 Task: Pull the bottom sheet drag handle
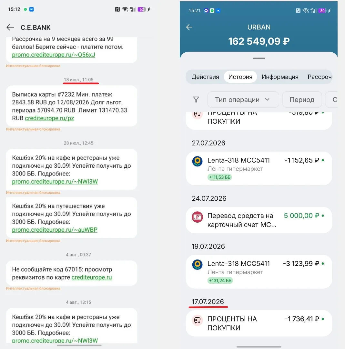(x=259, y=58)
